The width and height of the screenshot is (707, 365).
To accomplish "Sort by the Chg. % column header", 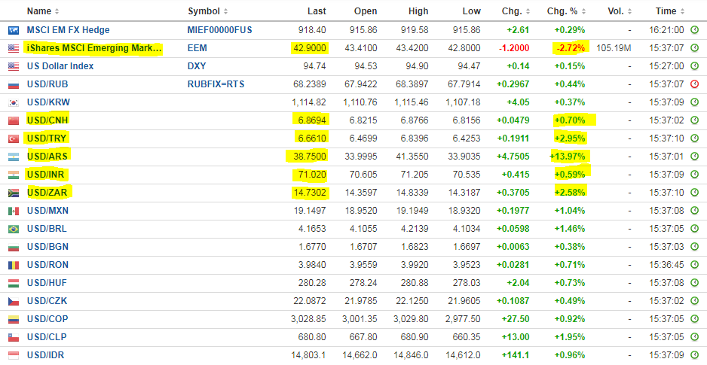I will (566, 11).
